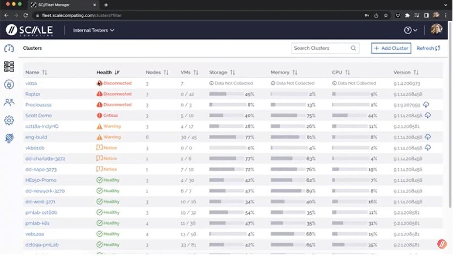Select the Clusters server-rack sidebar icon
Image resolution: width=453 pixels, height=256 pixels.
(8, 67)
